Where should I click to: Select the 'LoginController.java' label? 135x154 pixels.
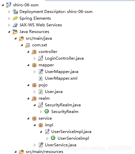point(64,58)
